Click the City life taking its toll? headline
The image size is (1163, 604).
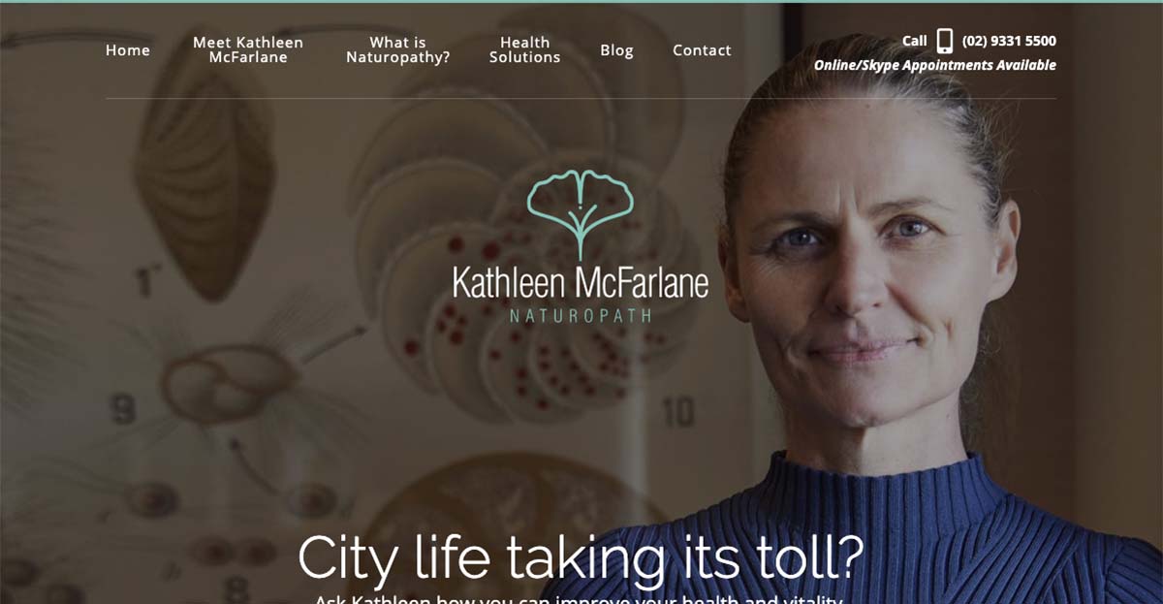tap(581, 557)
